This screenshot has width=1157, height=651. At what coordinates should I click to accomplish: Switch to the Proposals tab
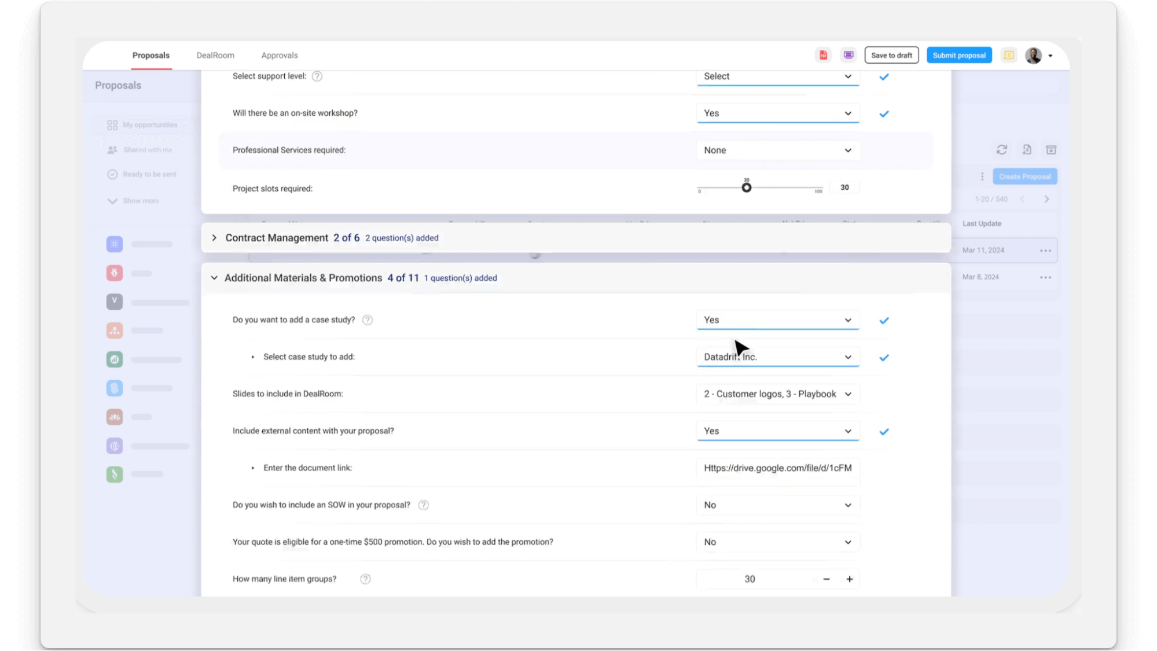[151, 56]
